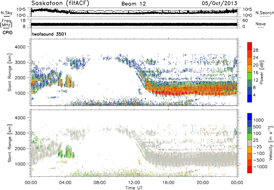Click the 'CPID' label

8,33
